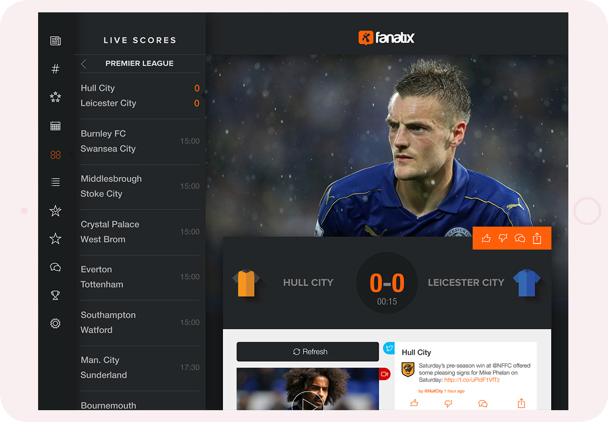Go back using Premier League chevron
Screen dimensions: 608x422
(x=84, y=64)
